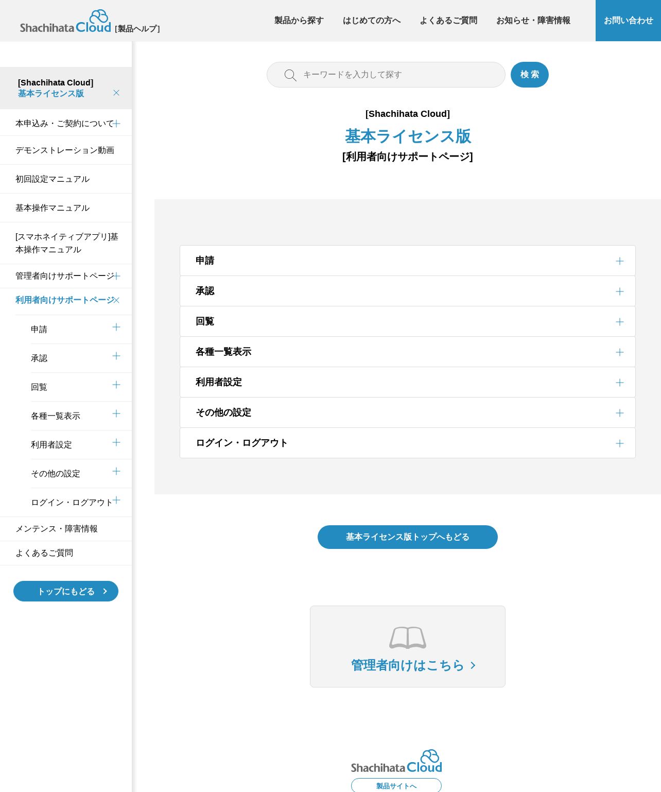This screenshot has width=661, height=792.
Task: Collapse the 基本ライセンス版 sidebar section with X
Action: click(x=116, y=93)
